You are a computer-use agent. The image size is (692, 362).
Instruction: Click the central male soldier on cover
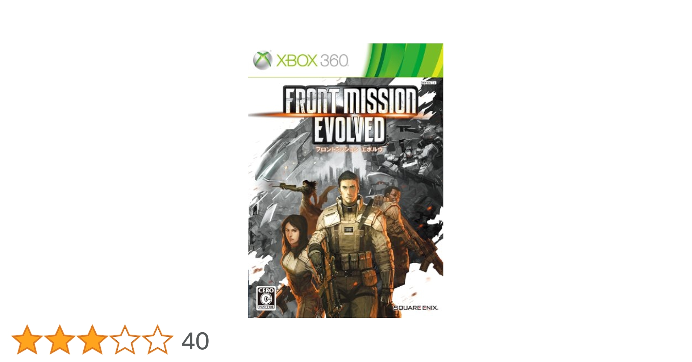[350, 243]
